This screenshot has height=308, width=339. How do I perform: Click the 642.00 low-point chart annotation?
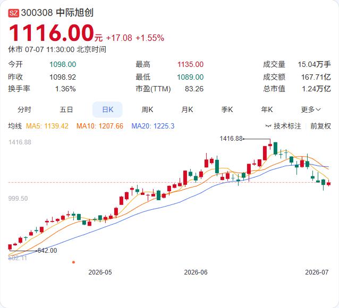coord(47,251)
